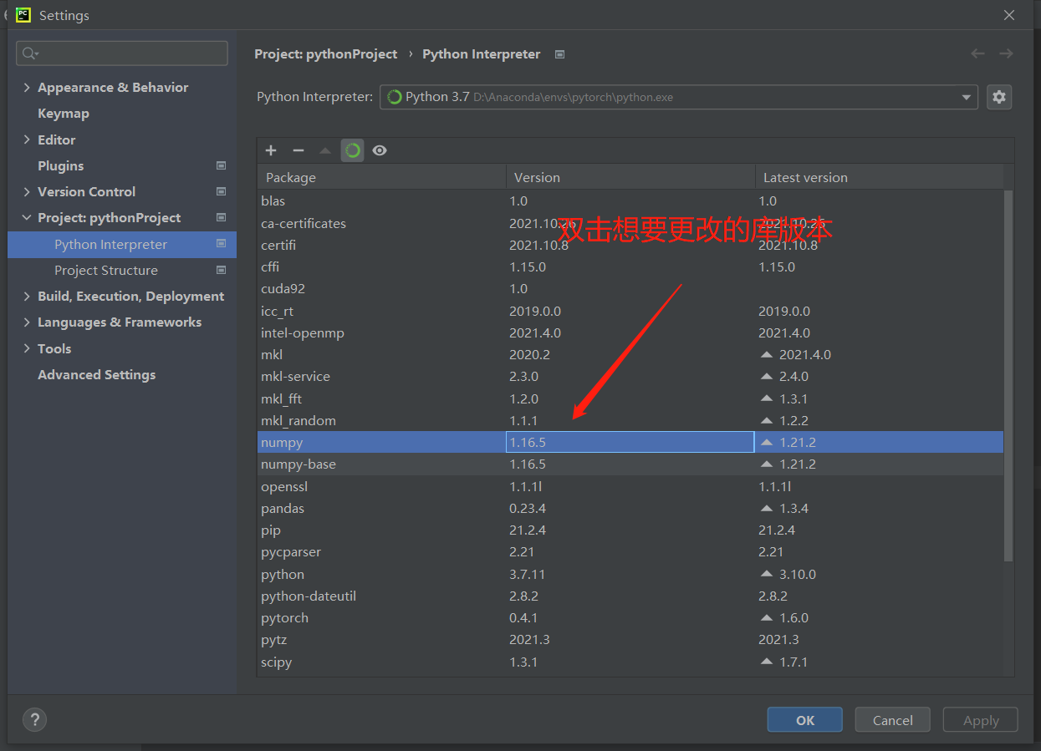
Task: Select the cffi package row
Action: point(630,266)
